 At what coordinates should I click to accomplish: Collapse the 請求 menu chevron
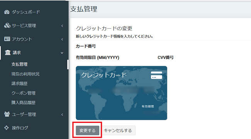[62, 53]
